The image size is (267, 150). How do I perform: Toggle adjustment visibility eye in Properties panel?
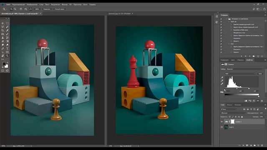pyautogui.click(x=258, y=101)
